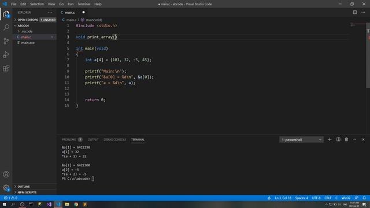Click Spaces: 4 indentation setting

pyautogui.click(x=302, y=198)
